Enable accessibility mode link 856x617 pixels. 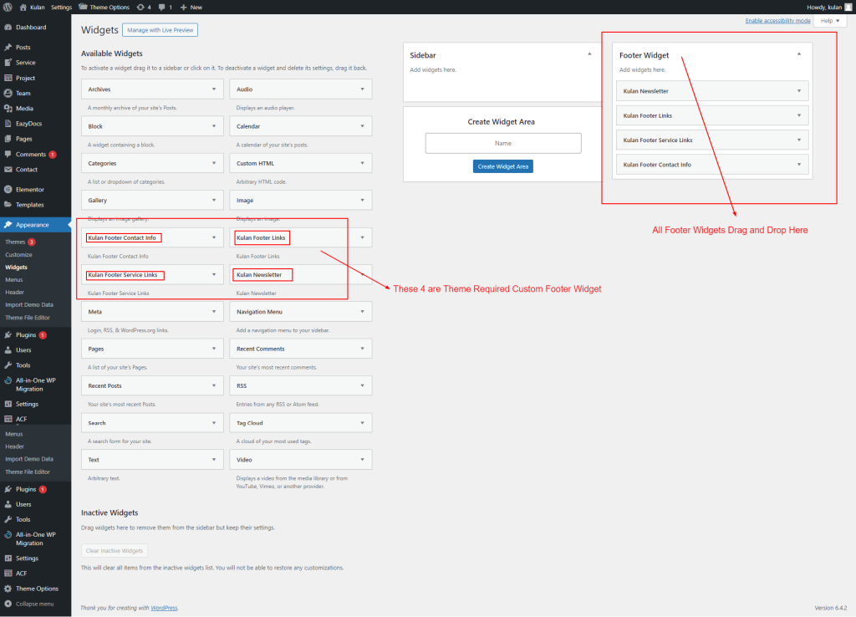tap(777, 21)
